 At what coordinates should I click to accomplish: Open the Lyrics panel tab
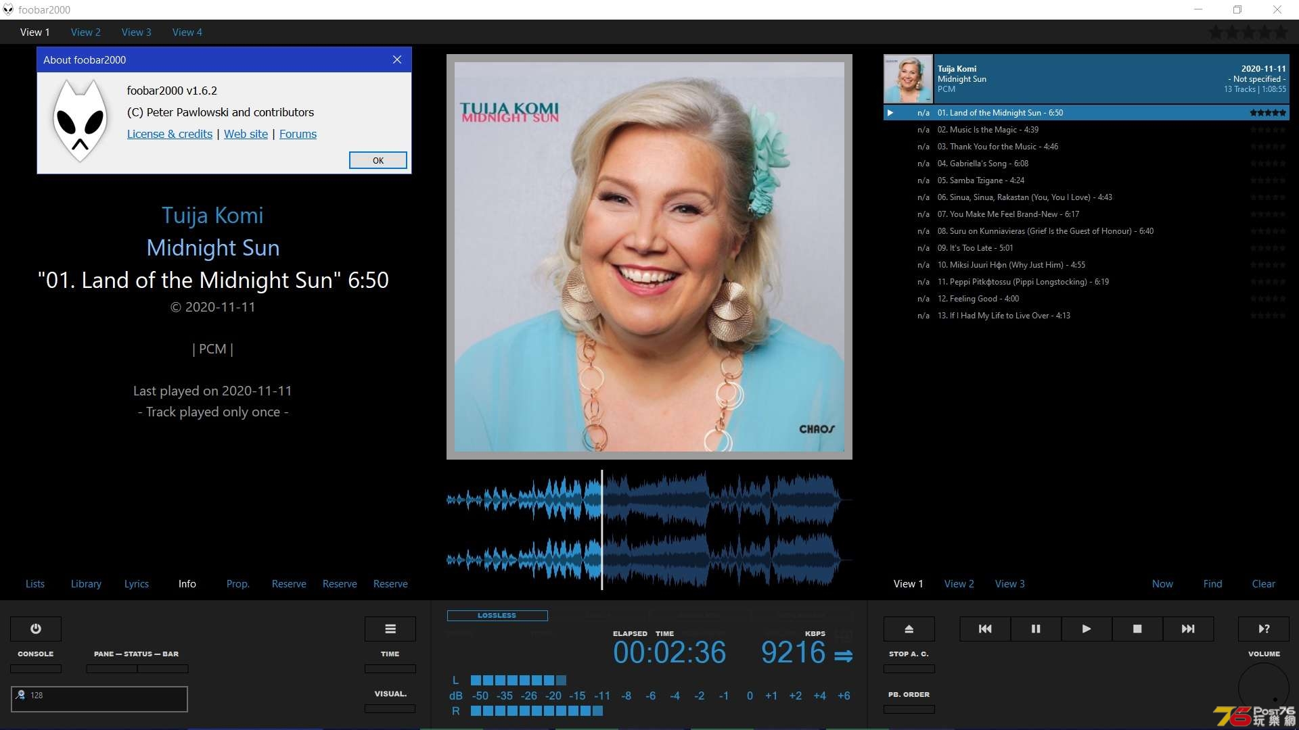coord(136,584)
